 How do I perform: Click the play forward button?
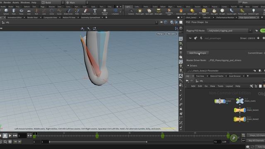point(10,135)
